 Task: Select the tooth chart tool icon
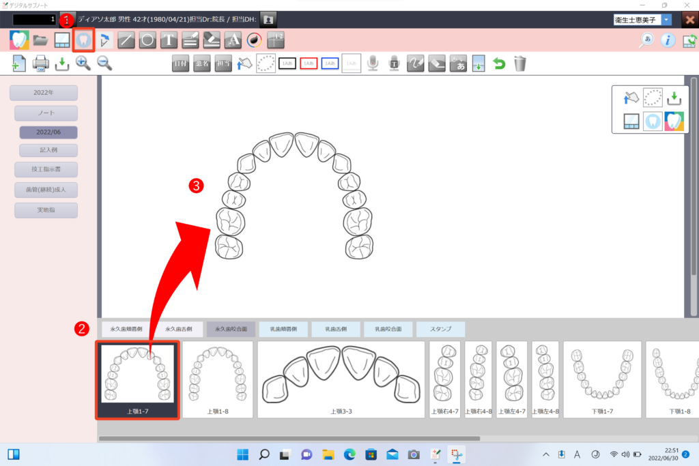83,40
